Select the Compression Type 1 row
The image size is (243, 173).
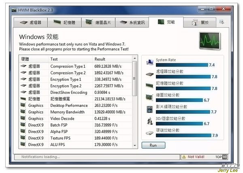pos(75,66)
